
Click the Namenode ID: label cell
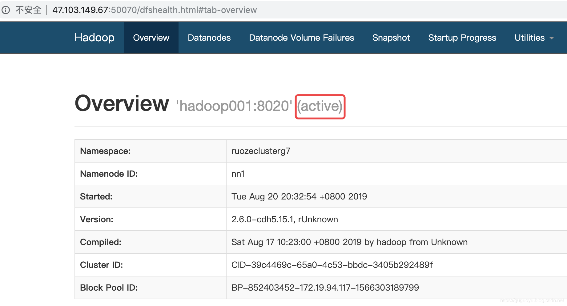click(151, 174)
